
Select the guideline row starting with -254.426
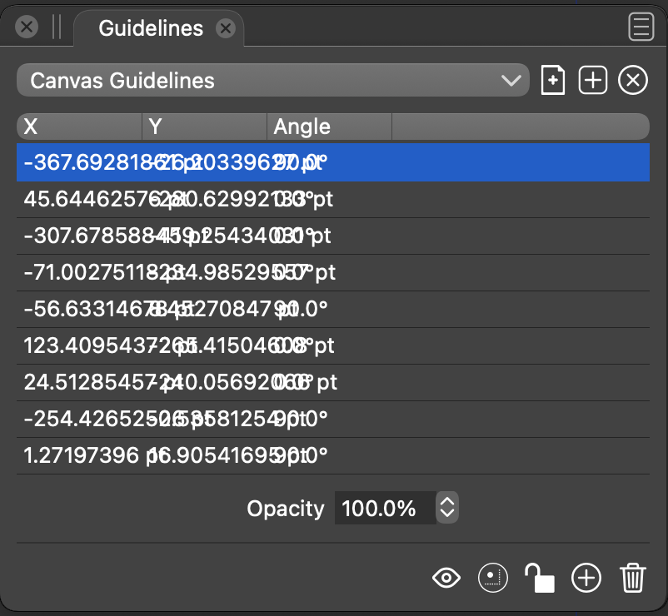[x=333, y=419]
